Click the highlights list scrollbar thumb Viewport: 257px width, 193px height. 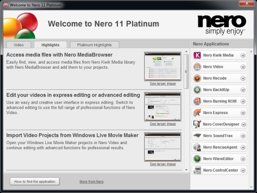pos(186,72)
